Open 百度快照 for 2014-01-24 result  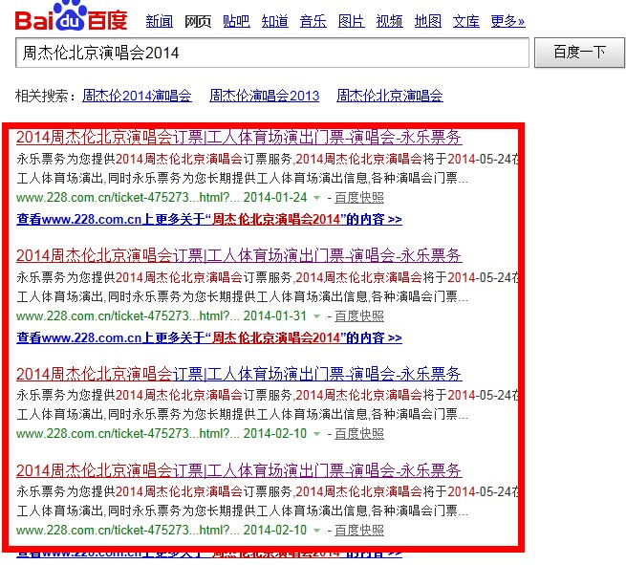point(359,198)
